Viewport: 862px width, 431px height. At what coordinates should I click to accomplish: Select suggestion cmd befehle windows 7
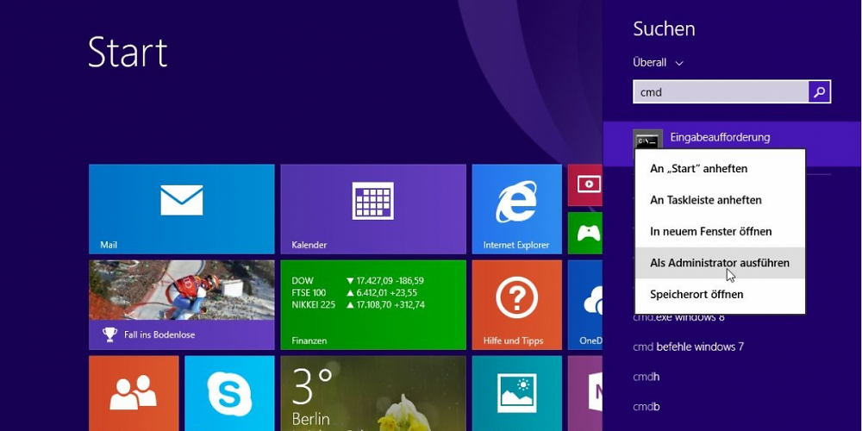(688, 347)
